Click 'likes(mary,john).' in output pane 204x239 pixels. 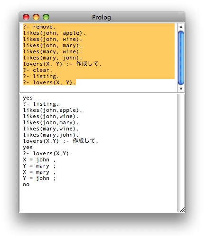(x=51, y=135)
